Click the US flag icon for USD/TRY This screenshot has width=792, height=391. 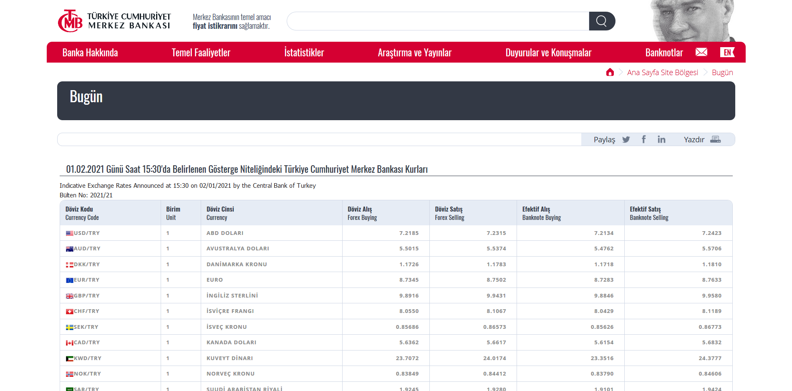point(70,233)
